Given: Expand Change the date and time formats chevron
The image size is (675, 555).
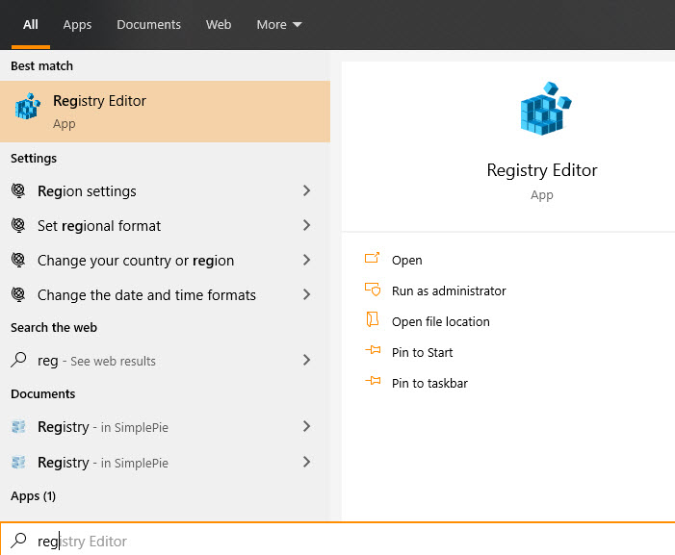Looking at the screenshot, I should (x=306, y=295).
